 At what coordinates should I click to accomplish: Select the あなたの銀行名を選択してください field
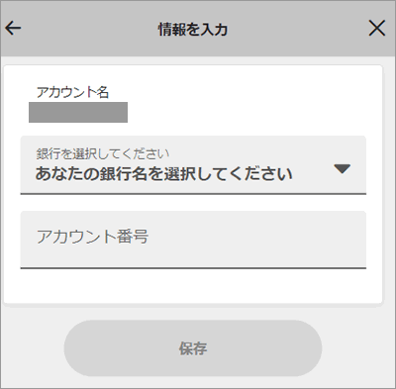click(x=193, y=165)
